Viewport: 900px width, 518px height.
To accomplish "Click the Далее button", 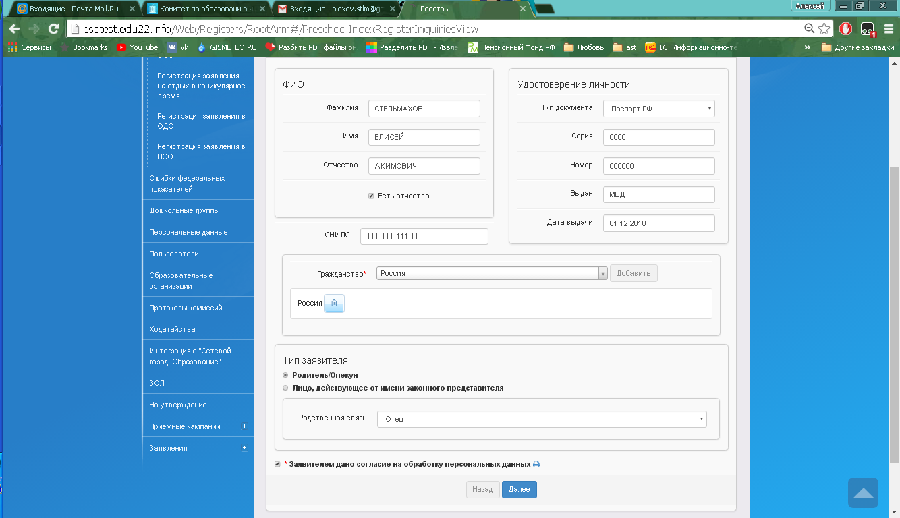I will pyautogui.click(x=519, y=490).
